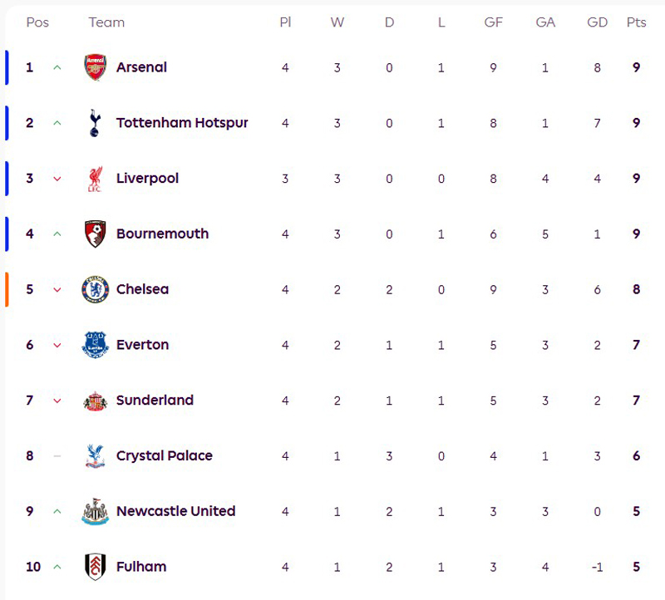The height and width of the screenshot is (600, 665).
Task: Click the Fulham club badge
Action: 95,567
